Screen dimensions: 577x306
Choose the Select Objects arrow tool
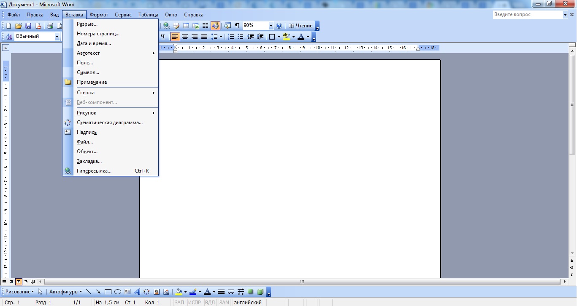click(41, 292)
